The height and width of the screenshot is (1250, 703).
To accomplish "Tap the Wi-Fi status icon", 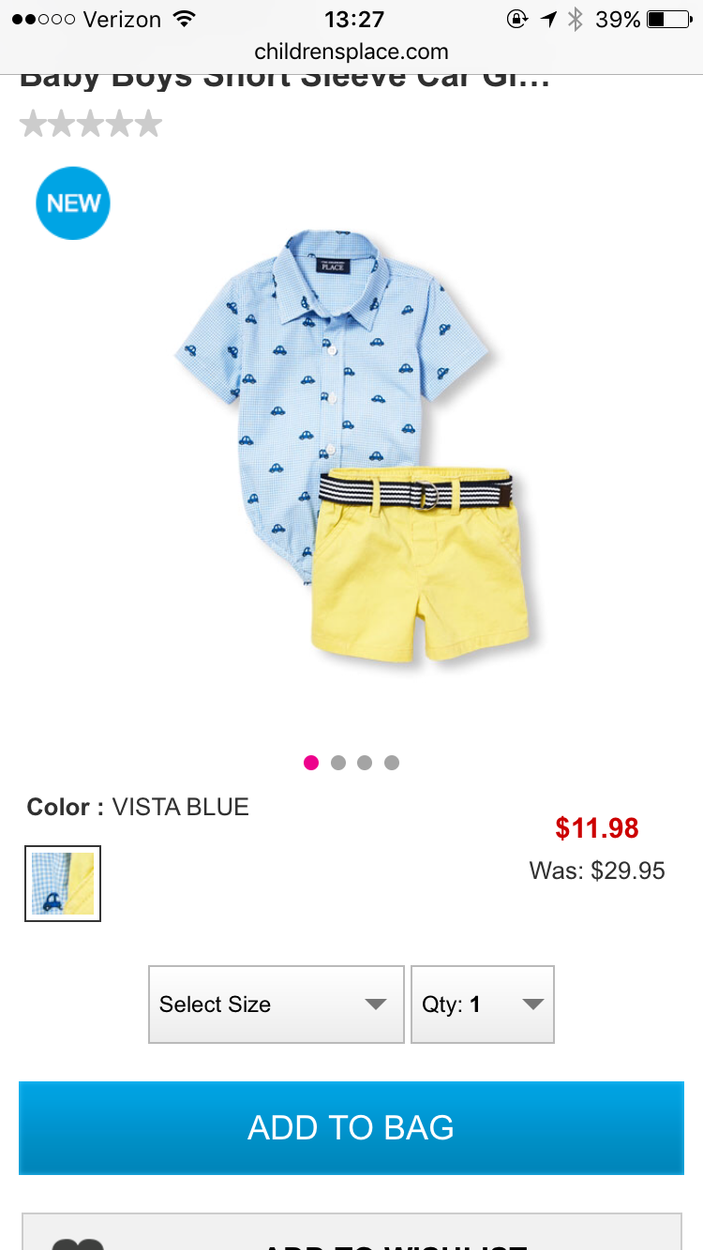I will point(185,19).
